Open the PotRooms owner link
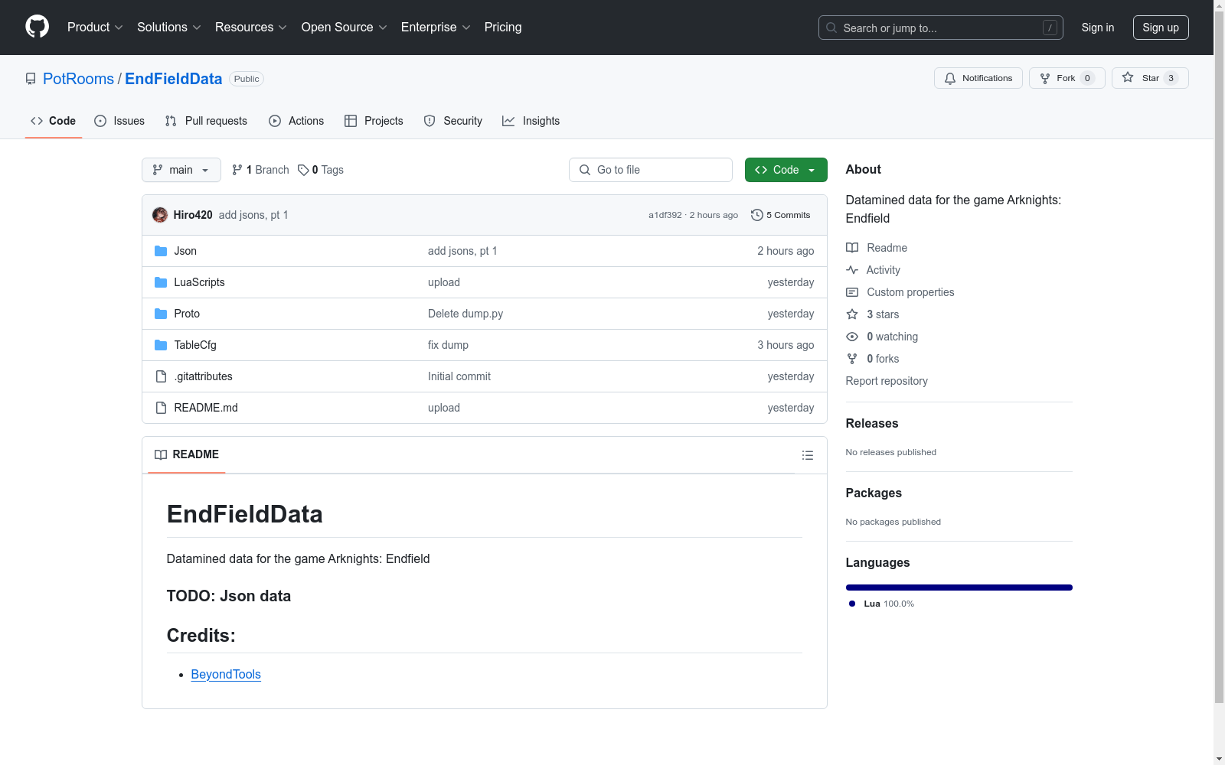 78,79
